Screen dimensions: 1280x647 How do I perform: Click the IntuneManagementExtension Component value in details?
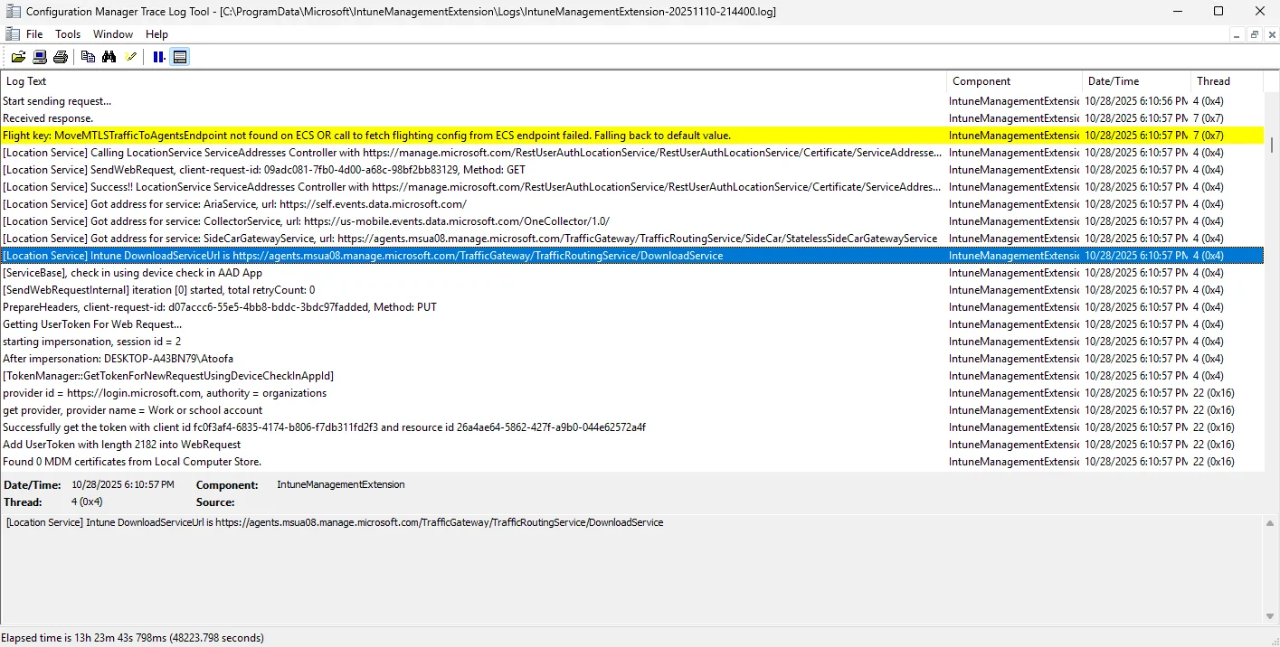[x=341, y=485]
